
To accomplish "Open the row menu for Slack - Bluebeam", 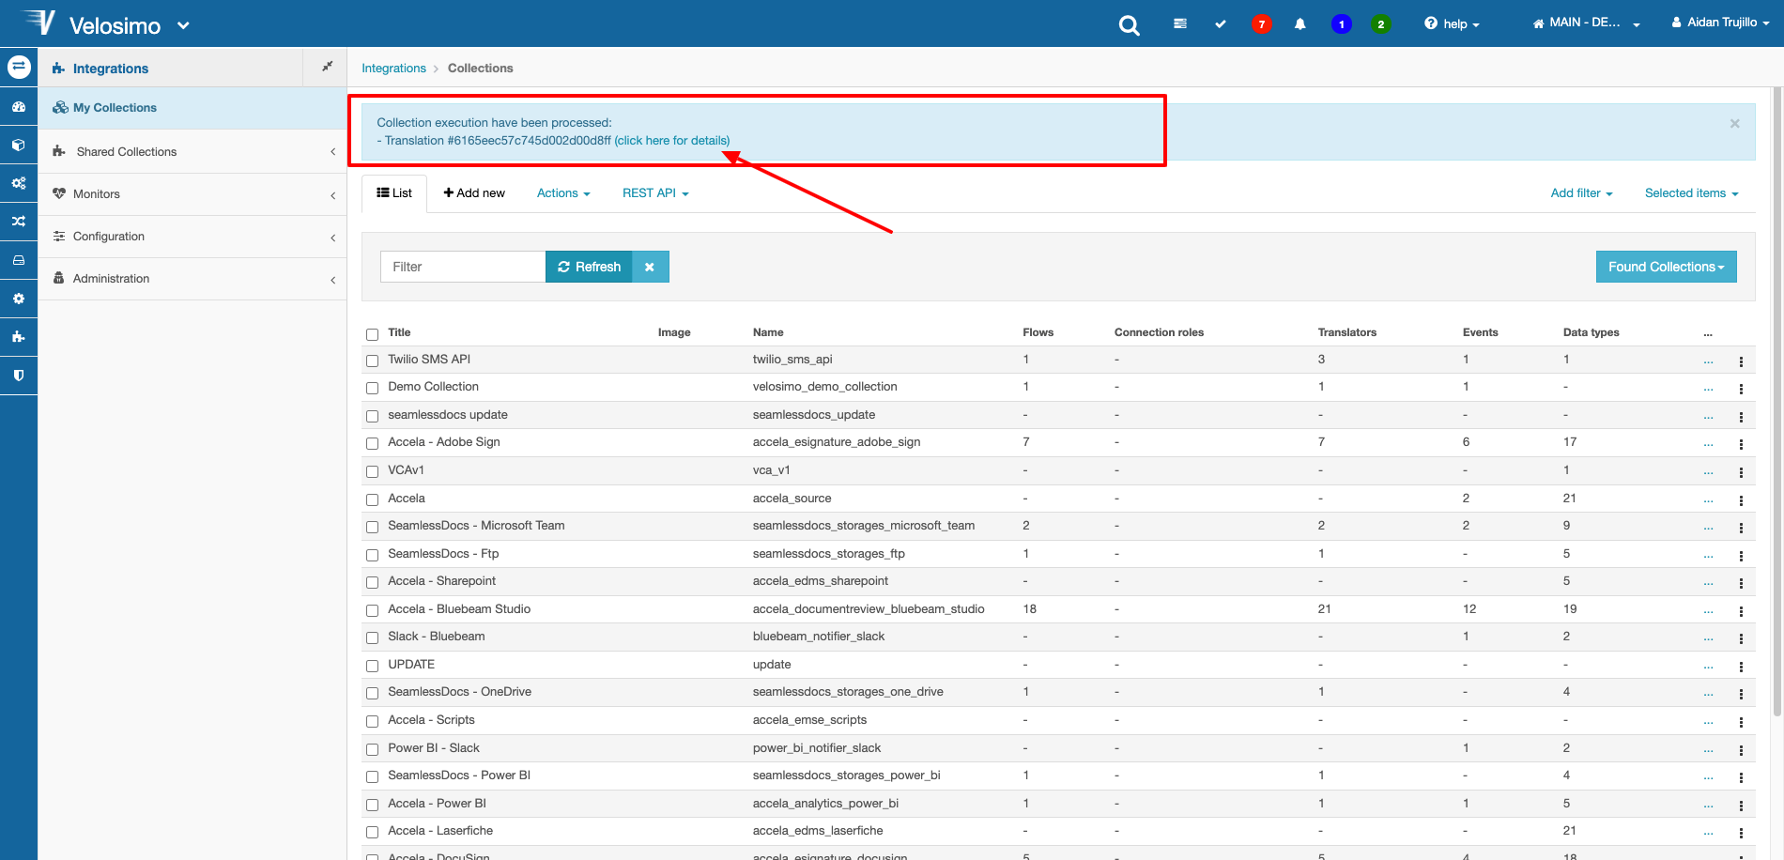I will pos(1741,638).
